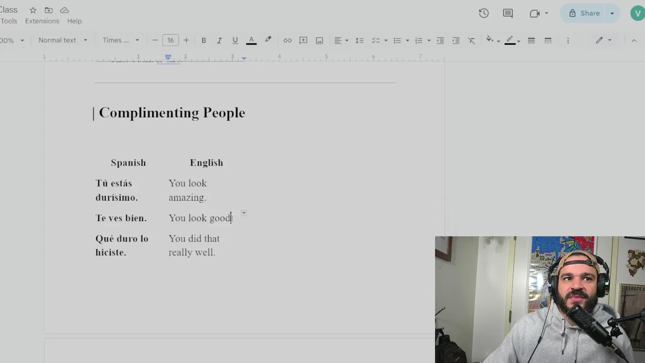
Task: Expand checklist options arrow
Action: pos(386,40)
